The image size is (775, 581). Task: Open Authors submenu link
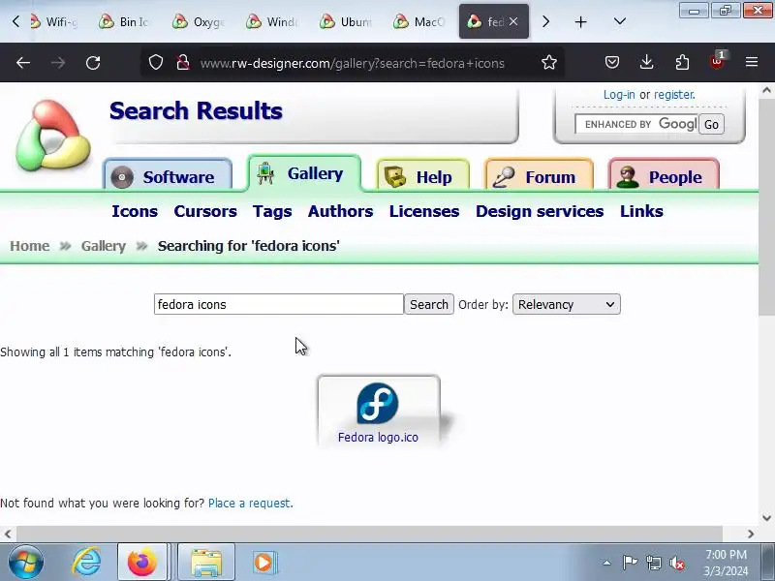(341, 211)
